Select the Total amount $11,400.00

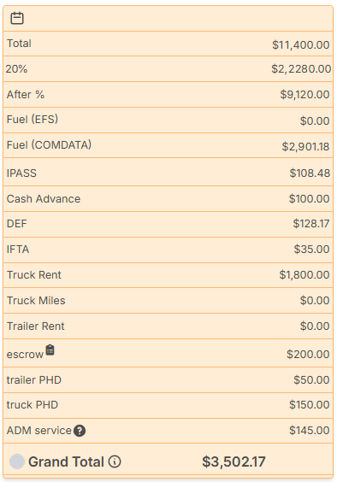pos(301,45)
